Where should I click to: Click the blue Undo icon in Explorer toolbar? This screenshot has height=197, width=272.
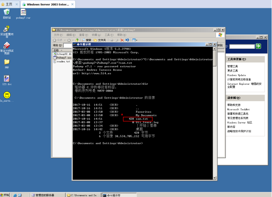(x=127, y=40)
